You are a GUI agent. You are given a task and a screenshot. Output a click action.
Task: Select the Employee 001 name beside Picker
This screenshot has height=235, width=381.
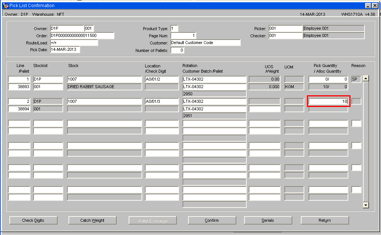click(334, 29)
